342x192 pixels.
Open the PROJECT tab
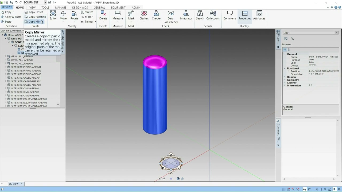pyautogui.click(x=6, y=7)
